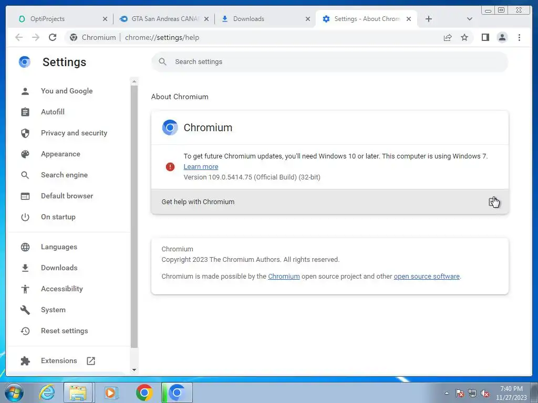
Task: Click the Action Center flag icon
Action: point(460,393)
